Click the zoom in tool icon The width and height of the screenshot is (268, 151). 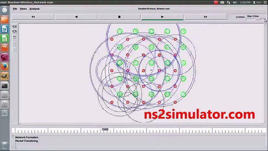tap(14, 26)
